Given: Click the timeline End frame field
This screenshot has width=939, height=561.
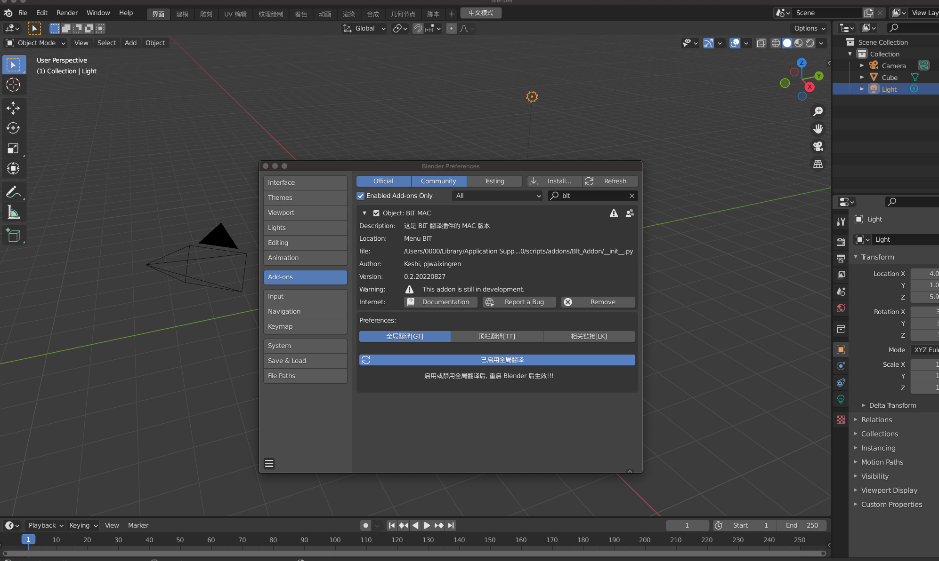Looking at the screenshot, I should pos(801,525).
